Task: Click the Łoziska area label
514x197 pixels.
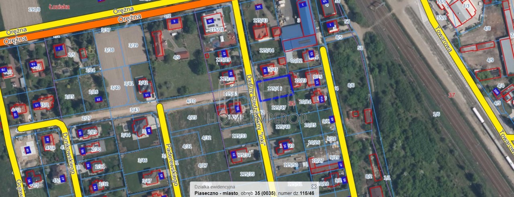Action: (x=59, y=7)
